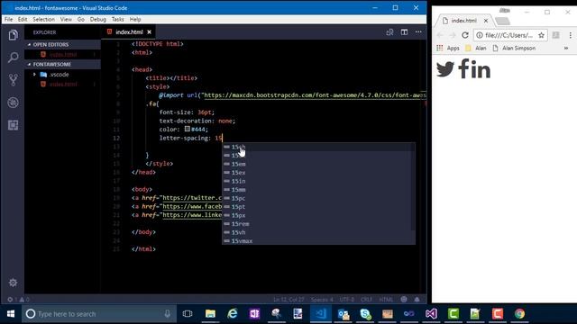The height and width of the screenshot is (324, 577).
Task: Open File Explorer from the taskbar
Action: [210, 314]
